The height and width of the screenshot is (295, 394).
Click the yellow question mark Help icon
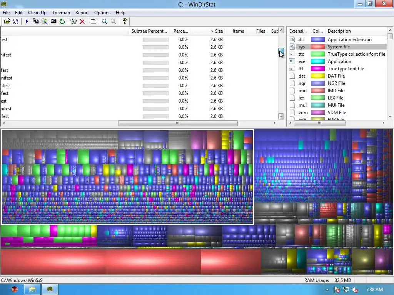pos(124,22)
